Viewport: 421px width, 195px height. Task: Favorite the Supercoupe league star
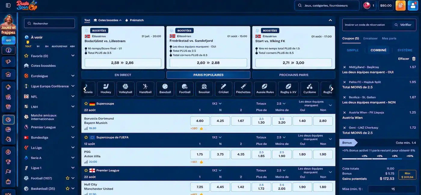(x=86, y=103)
